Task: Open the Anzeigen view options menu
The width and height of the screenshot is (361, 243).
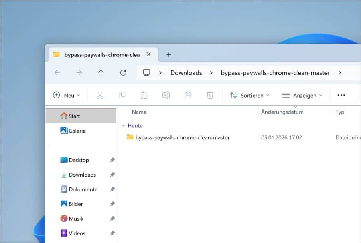Action: [x=302, y=95]
